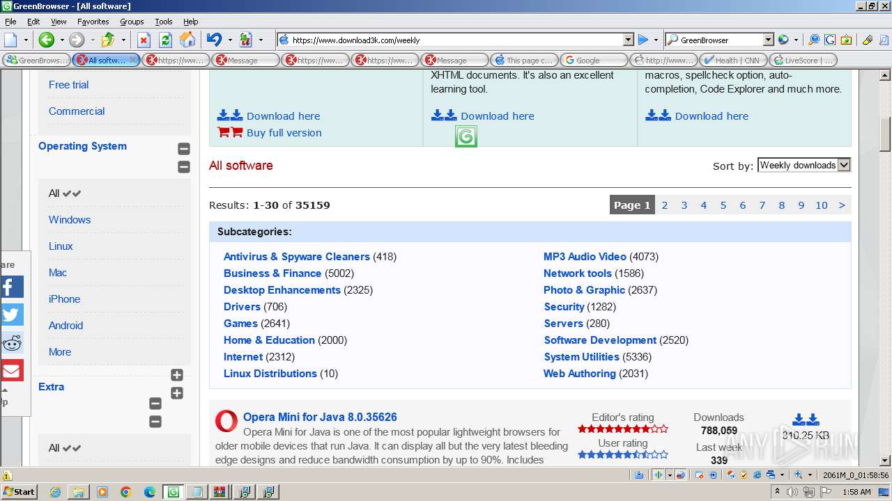
Task: Click the highlighter pen toolbar icon
Action: tap(868, 40)
